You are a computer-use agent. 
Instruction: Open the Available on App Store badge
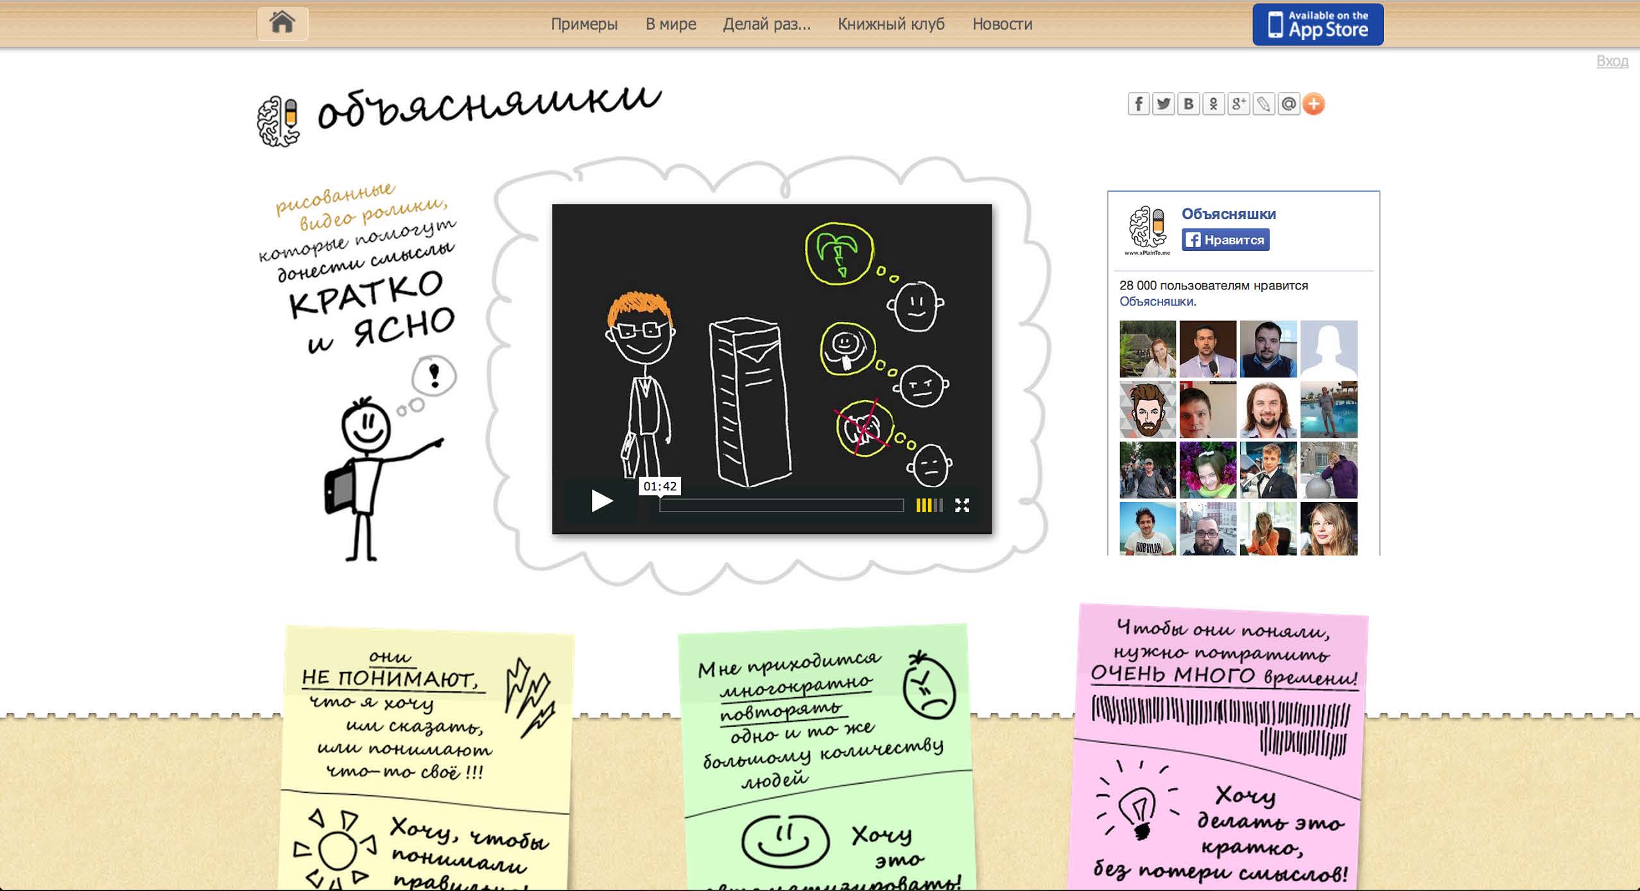pyautogui.click(x=1317, y=24)
